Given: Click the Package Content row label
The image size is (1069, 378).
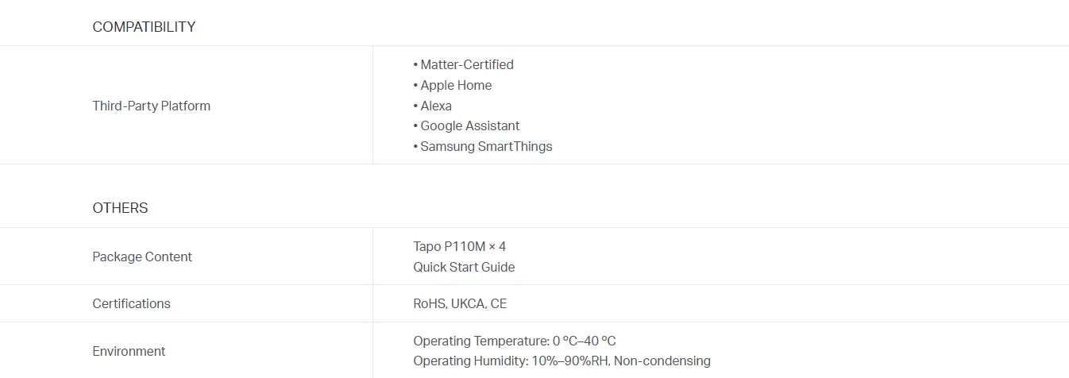Looking at the screenshot, I should pos(142,256).
